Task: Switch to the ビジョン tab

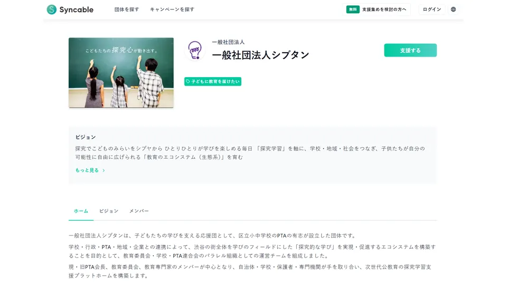Action: click(109, 211)
